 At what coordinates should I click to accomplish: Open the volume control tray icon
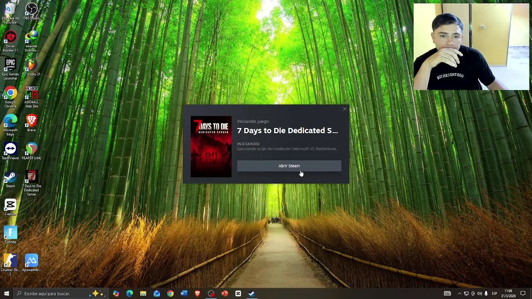click(x=479, y=294)
